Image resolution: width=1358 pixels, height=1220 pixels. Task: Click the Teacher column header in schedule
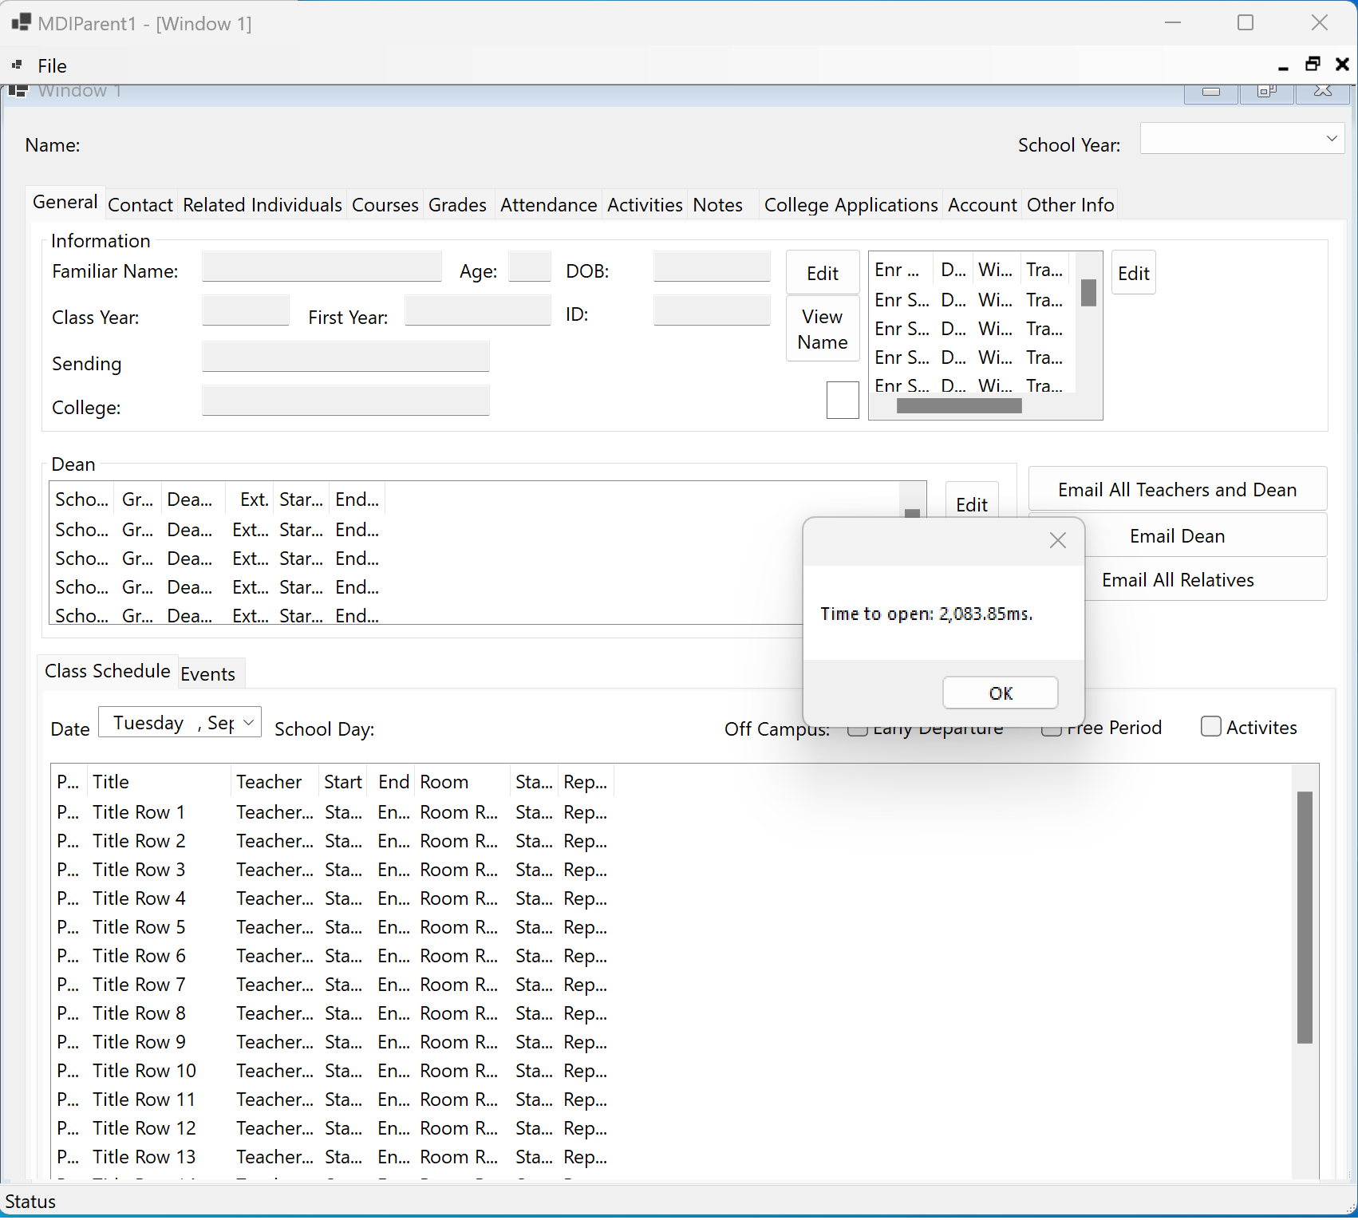[x=274, y=782]
